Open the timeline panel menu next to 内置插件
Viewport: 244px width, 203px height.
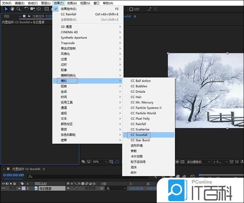(x=44, y=169)
